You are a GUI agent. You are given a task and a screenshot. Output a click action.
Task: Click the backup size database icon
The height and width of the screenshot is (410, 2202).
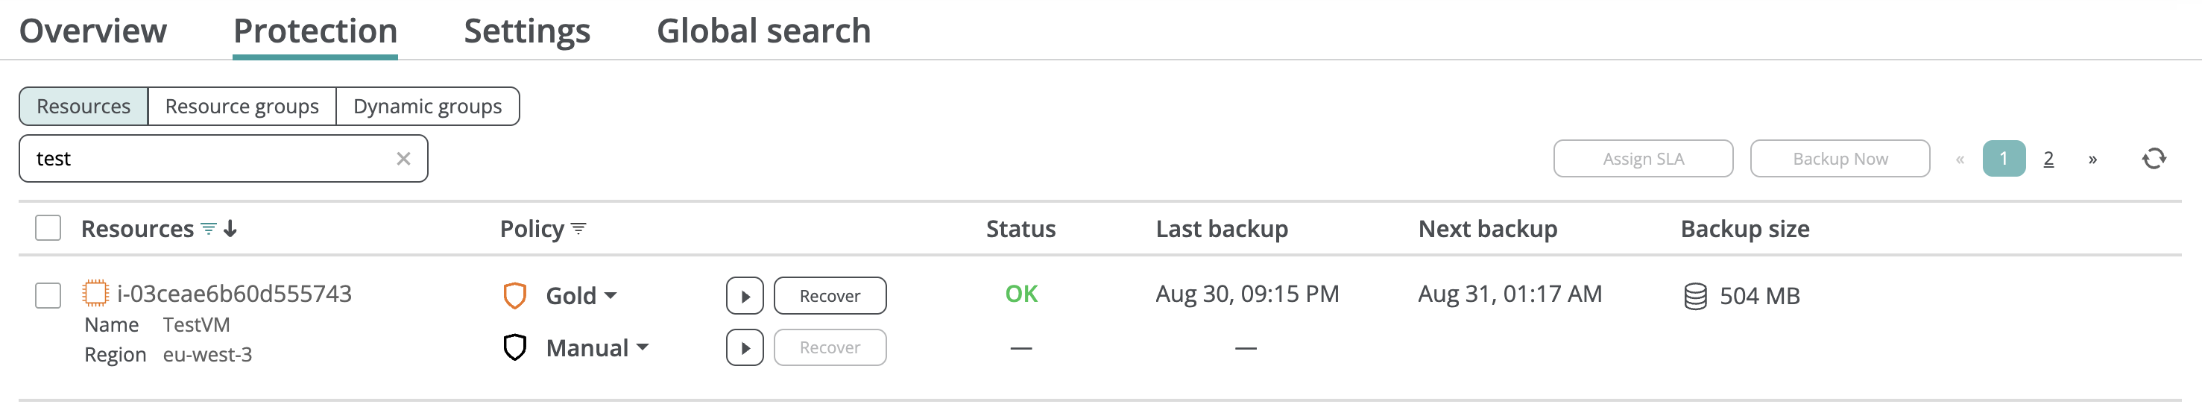coord(1695,297)
